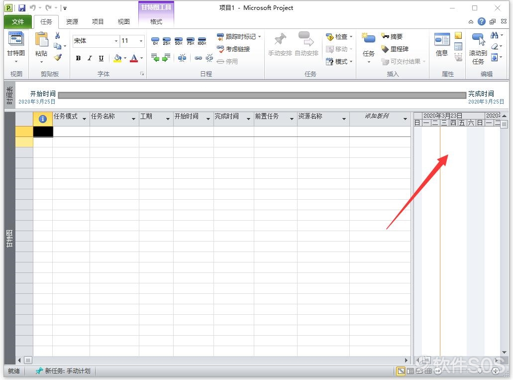Viewport: 513px width, 380px height.
Task: Click the 摘要 summary button
Action: pos(392,36)
